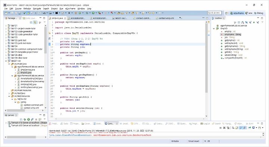Click the black console toolbar icon
This screenshot has height=147, width=269.
(x=56, y=13)
